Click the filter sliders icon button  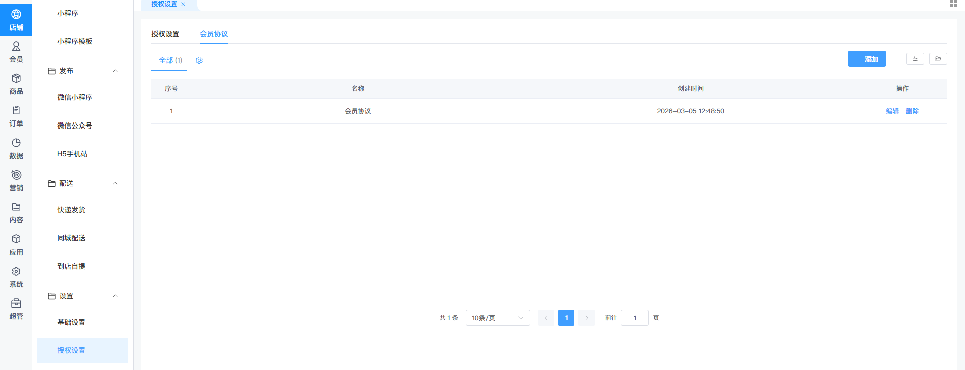[915, 59]
